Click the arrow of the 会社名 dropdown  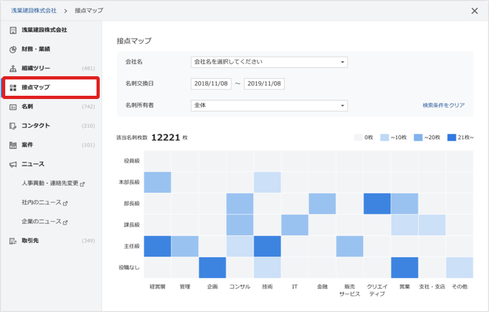point(342,62)
